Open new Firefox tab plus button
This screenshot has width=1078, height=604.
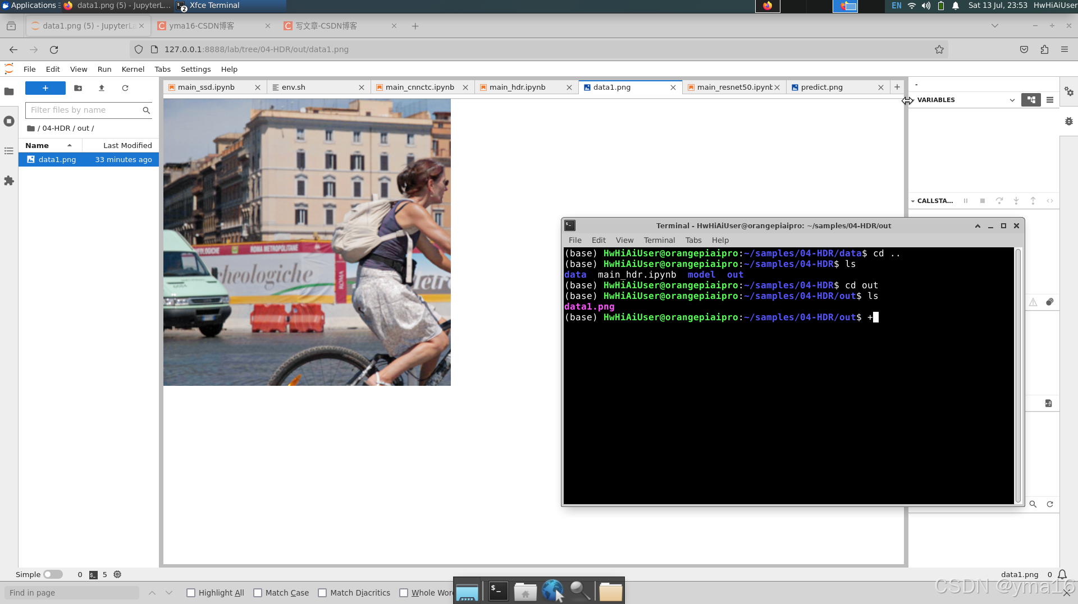tap(415, 26)
